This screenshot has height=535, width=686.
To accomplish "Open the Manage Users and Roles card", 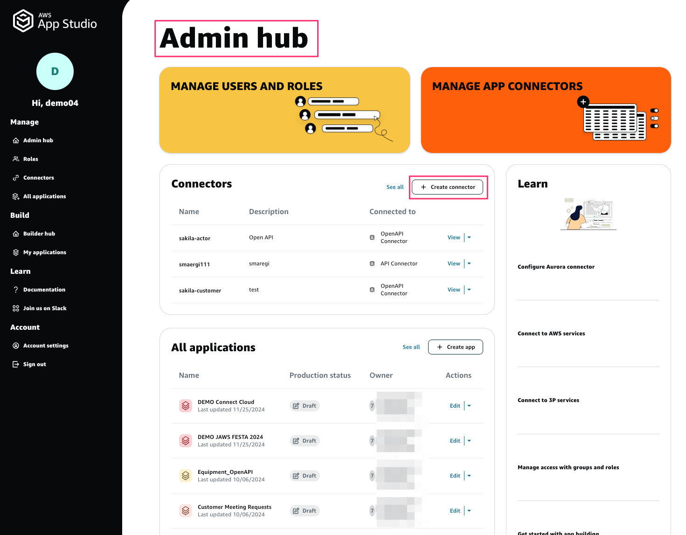I will tap(284, 110).
